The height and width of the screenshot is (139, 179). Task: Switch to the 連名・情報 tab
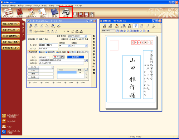tap(61, 52)
